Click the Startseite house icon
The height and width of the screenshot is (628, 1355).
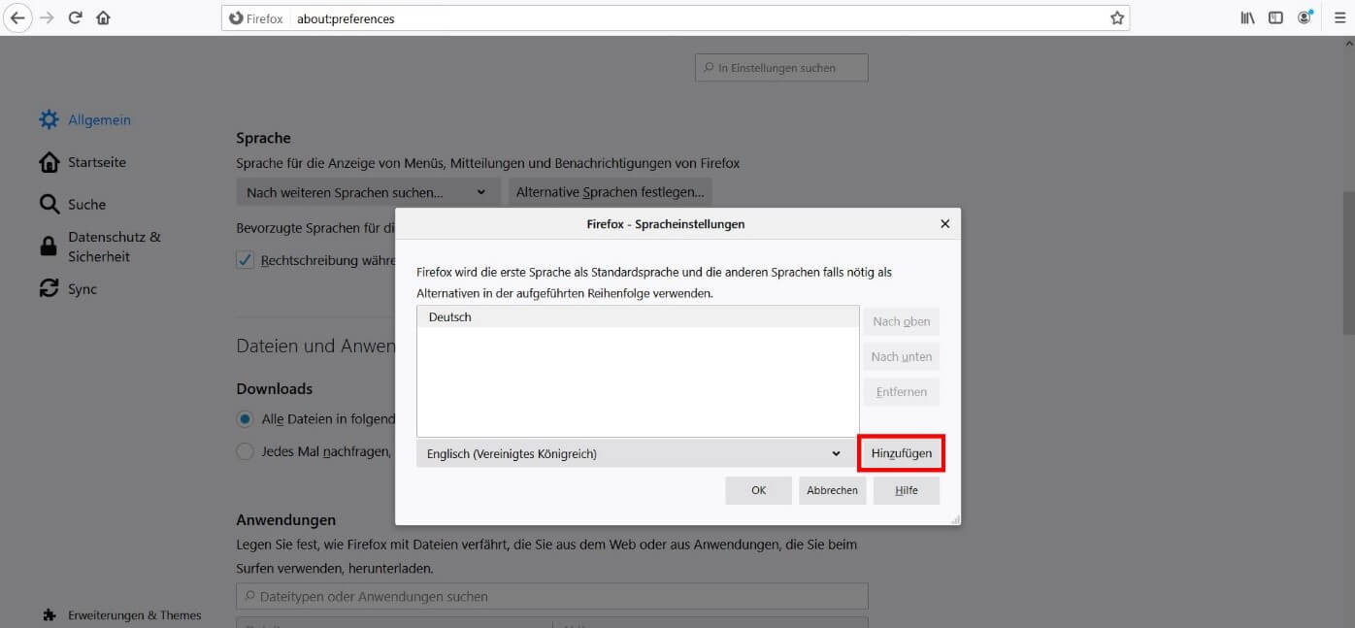(x=49, y=162)
